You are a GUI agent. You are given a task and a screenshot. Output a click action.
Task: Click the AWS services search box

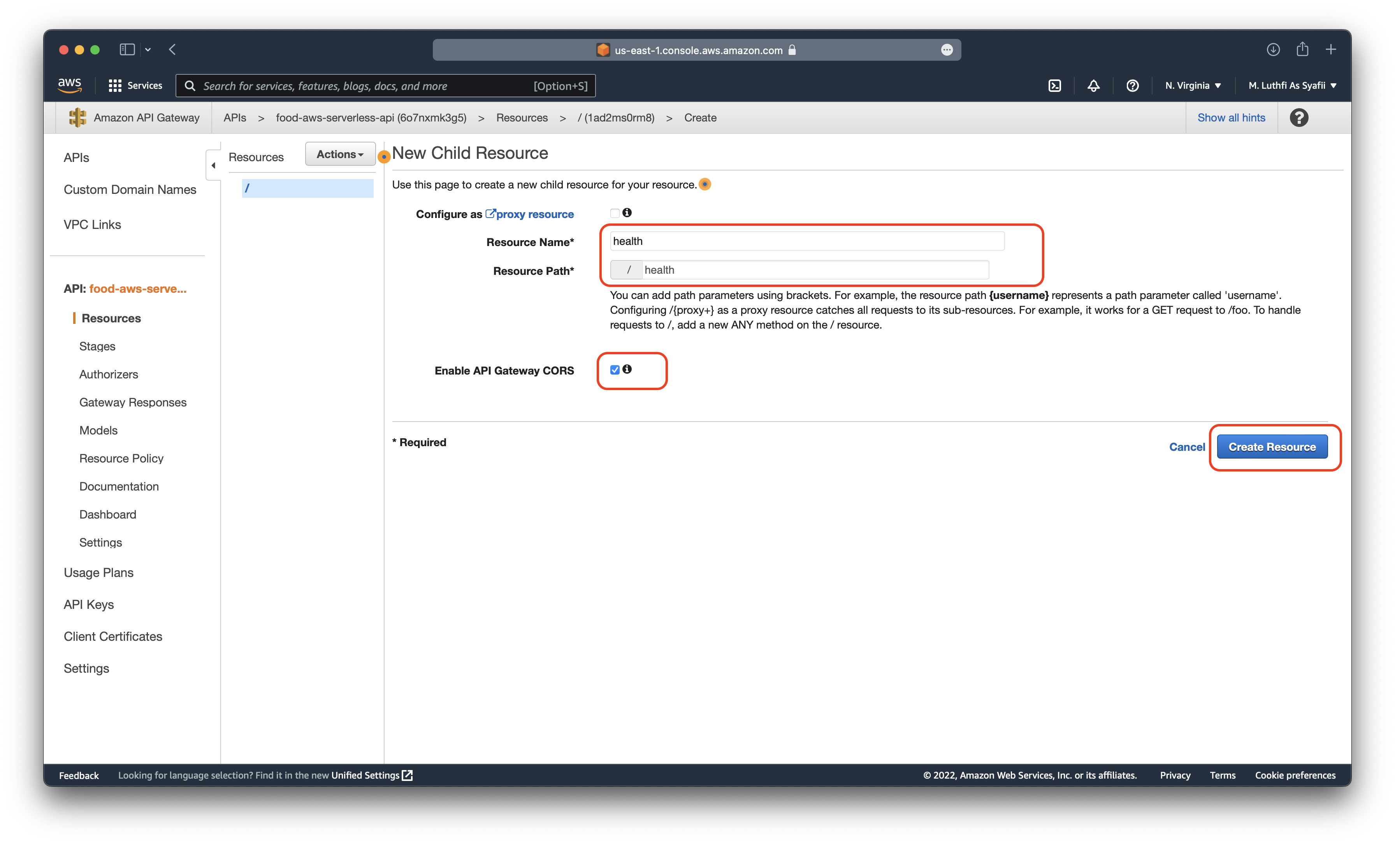tap(385, 86)
